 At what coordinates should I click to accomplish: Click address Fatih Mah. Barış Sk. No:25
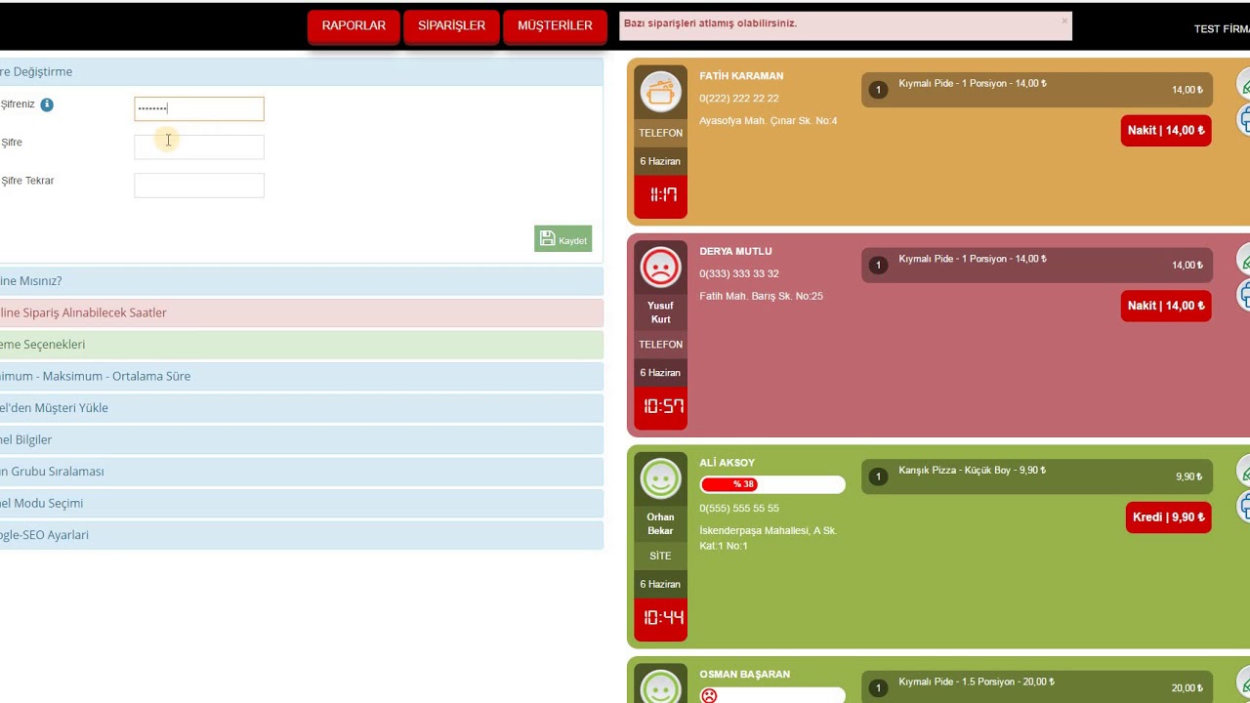click(761, 297)
